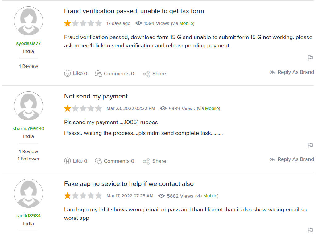Image resolution: width=326 pixels, height=237 pixels.
Task: Open sharma199130 user profile link
Action: tap(28, 128)
